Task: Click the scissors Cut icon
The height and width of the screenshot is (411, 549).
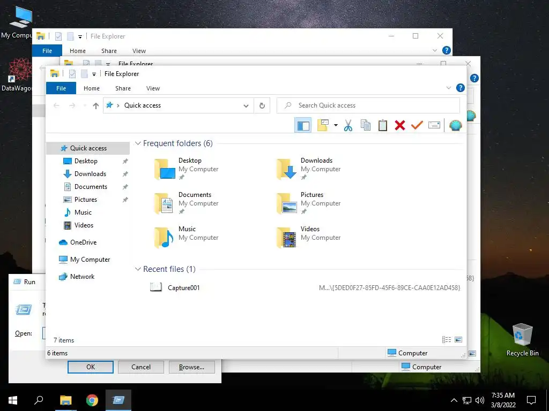Action: click(347, 125)
